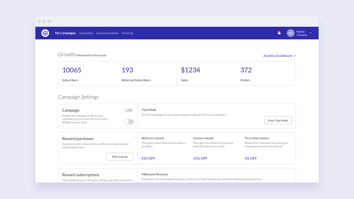Image resolution: width=354 pixels, height=199 pixels.
Task: Click the €10 OFF referrer reward
Action: point(148,158)
